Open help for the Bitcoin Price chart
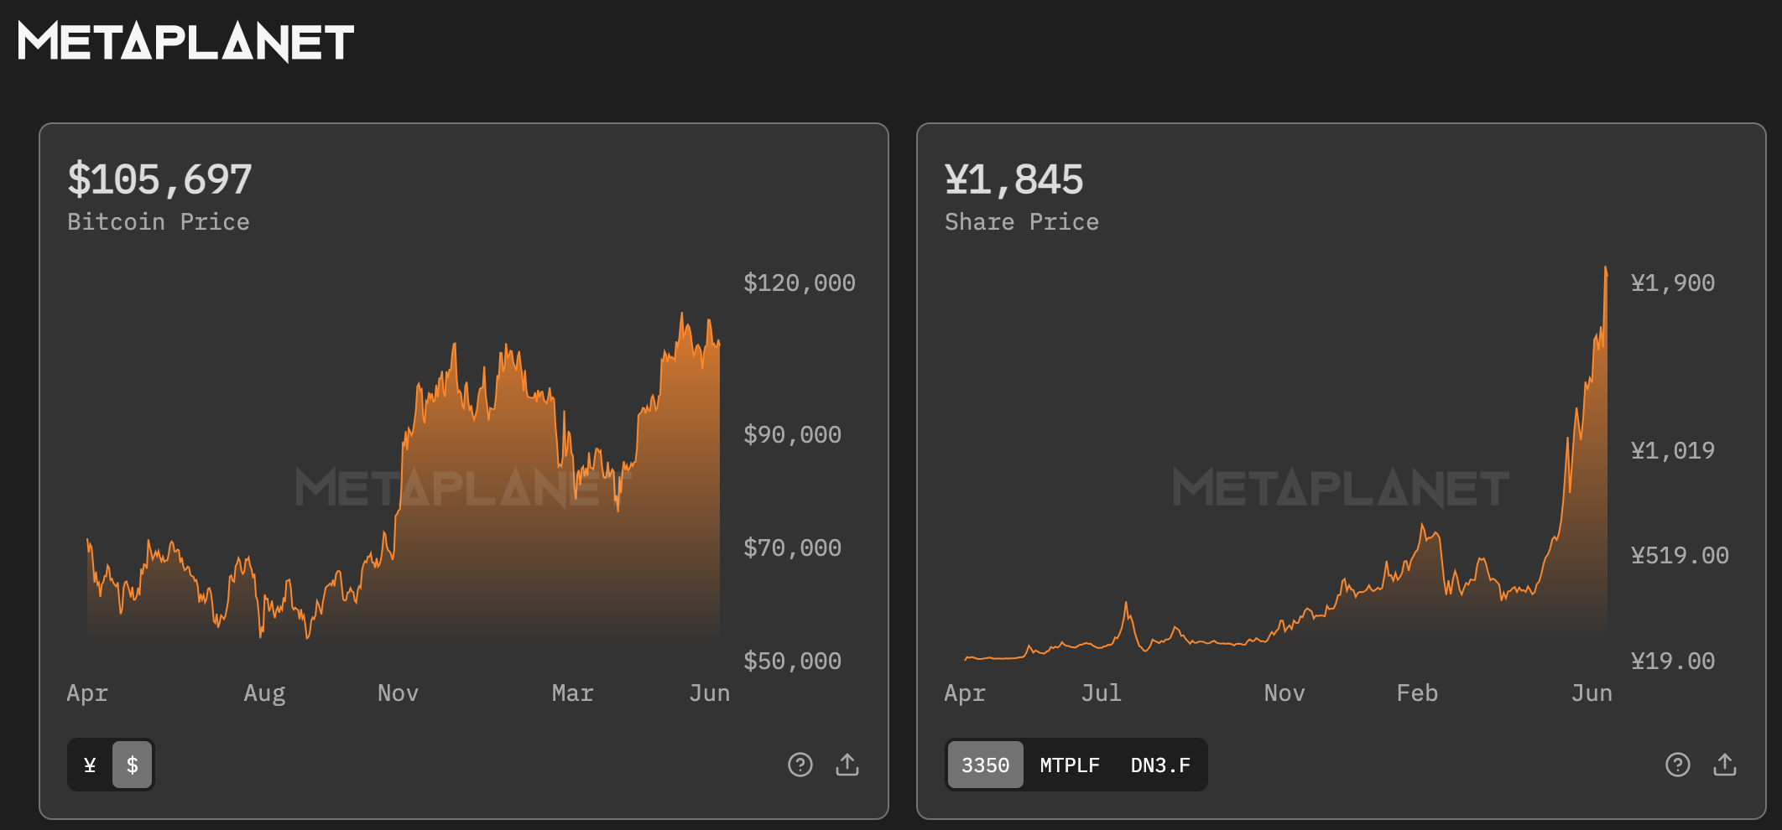Screen dimensions: 1782x830 coord(800,765)
